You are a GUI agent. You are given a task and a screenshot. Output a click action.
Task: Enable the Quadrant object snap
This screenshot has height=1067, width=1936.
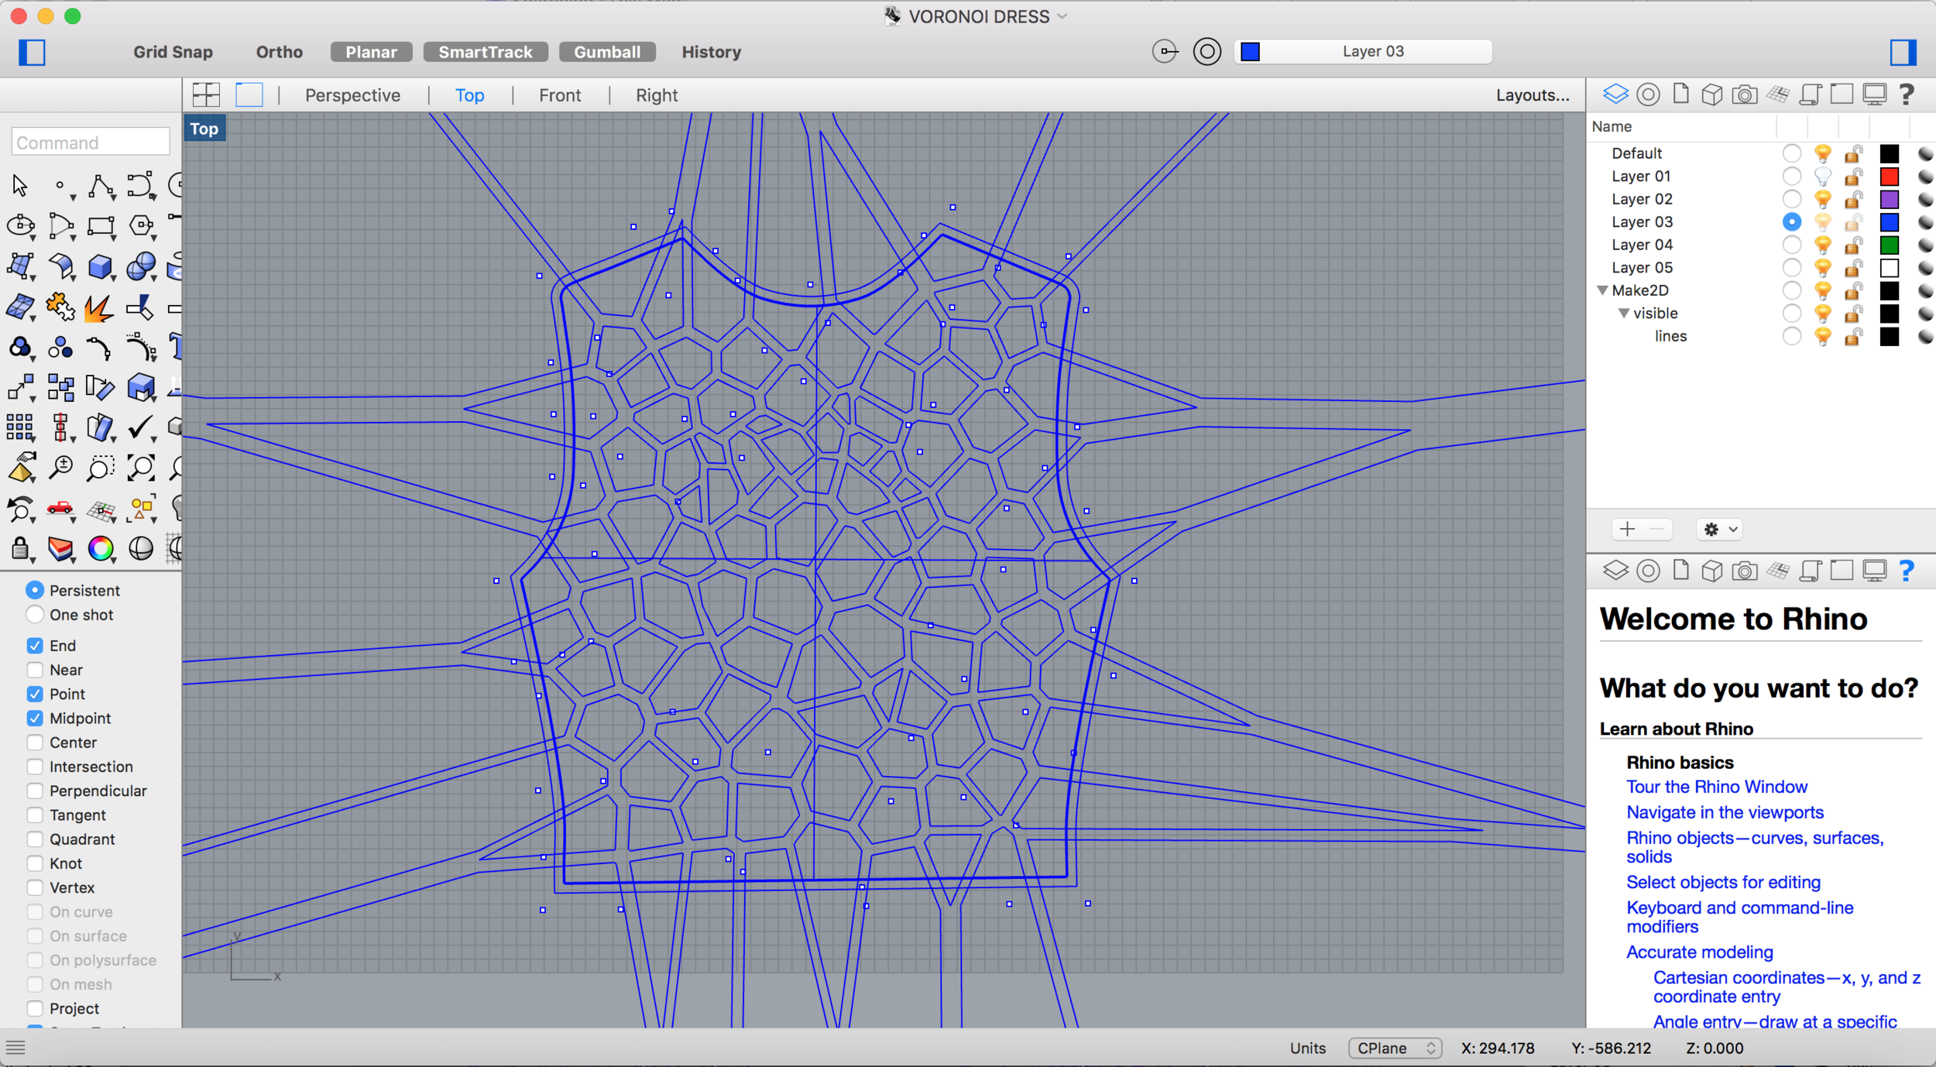(x=35, y=839)
